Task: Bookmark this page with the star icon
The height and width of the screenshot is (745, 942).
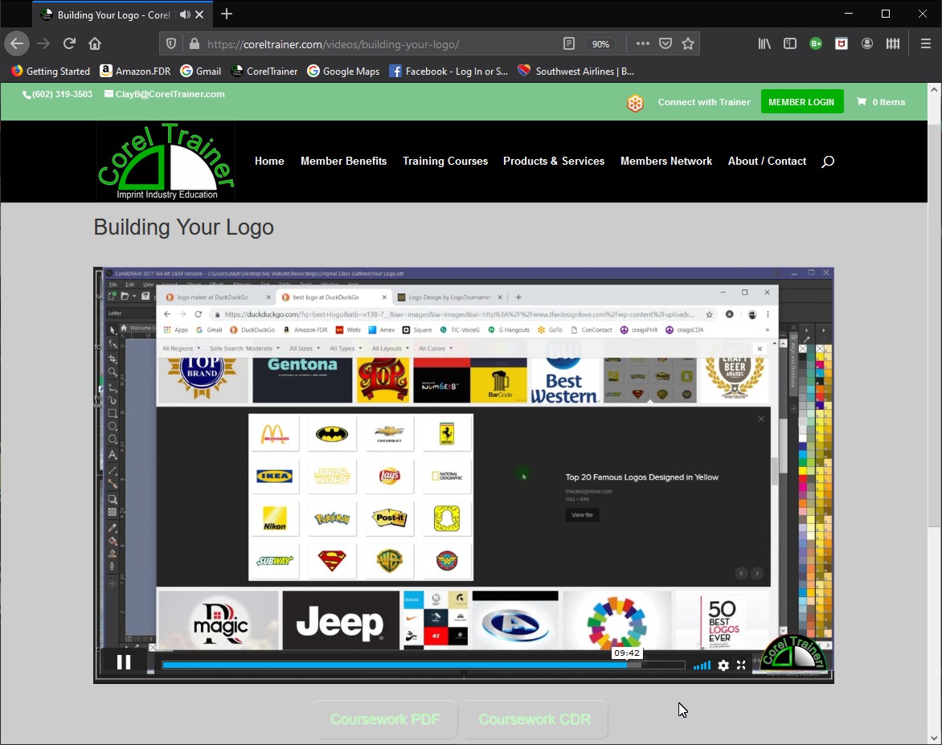Action: point(688,43)
